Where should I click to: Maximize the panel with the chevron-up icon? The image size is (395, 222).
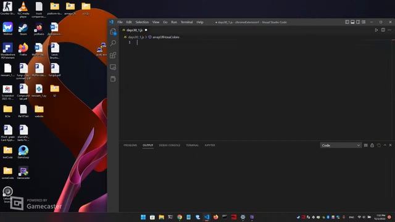pos(385,146)
